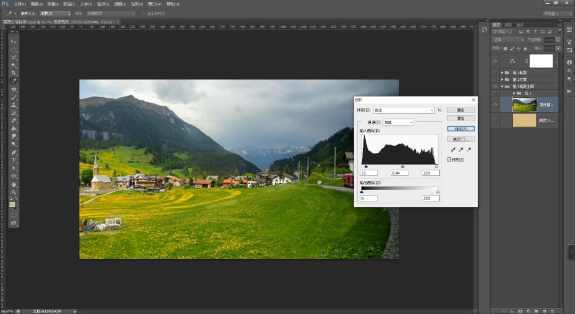575x314 pixels.
Task: Pick the Horizontal Type tool
Action: (x=14, y=160)
